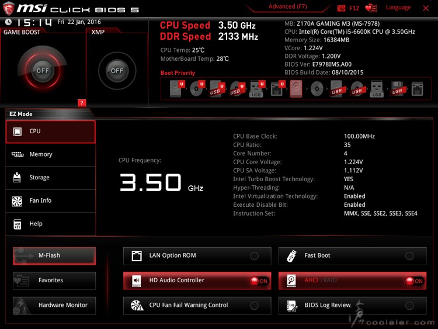This screenshot has width=438, height=329.
Task: Click the CPU Core Voltage 1.224V value
Action: coord(353,162)
